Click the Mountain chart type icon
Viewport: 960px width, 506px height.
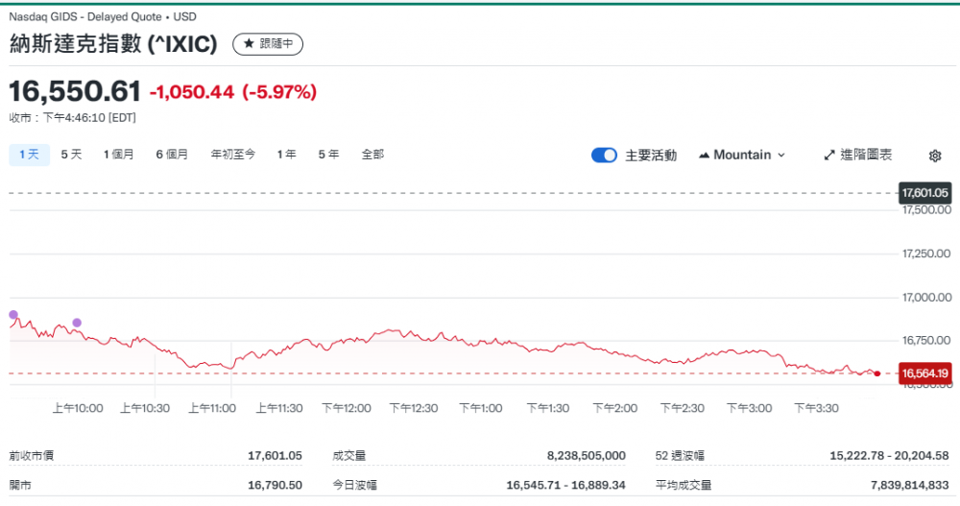click(x=704, y=156)
